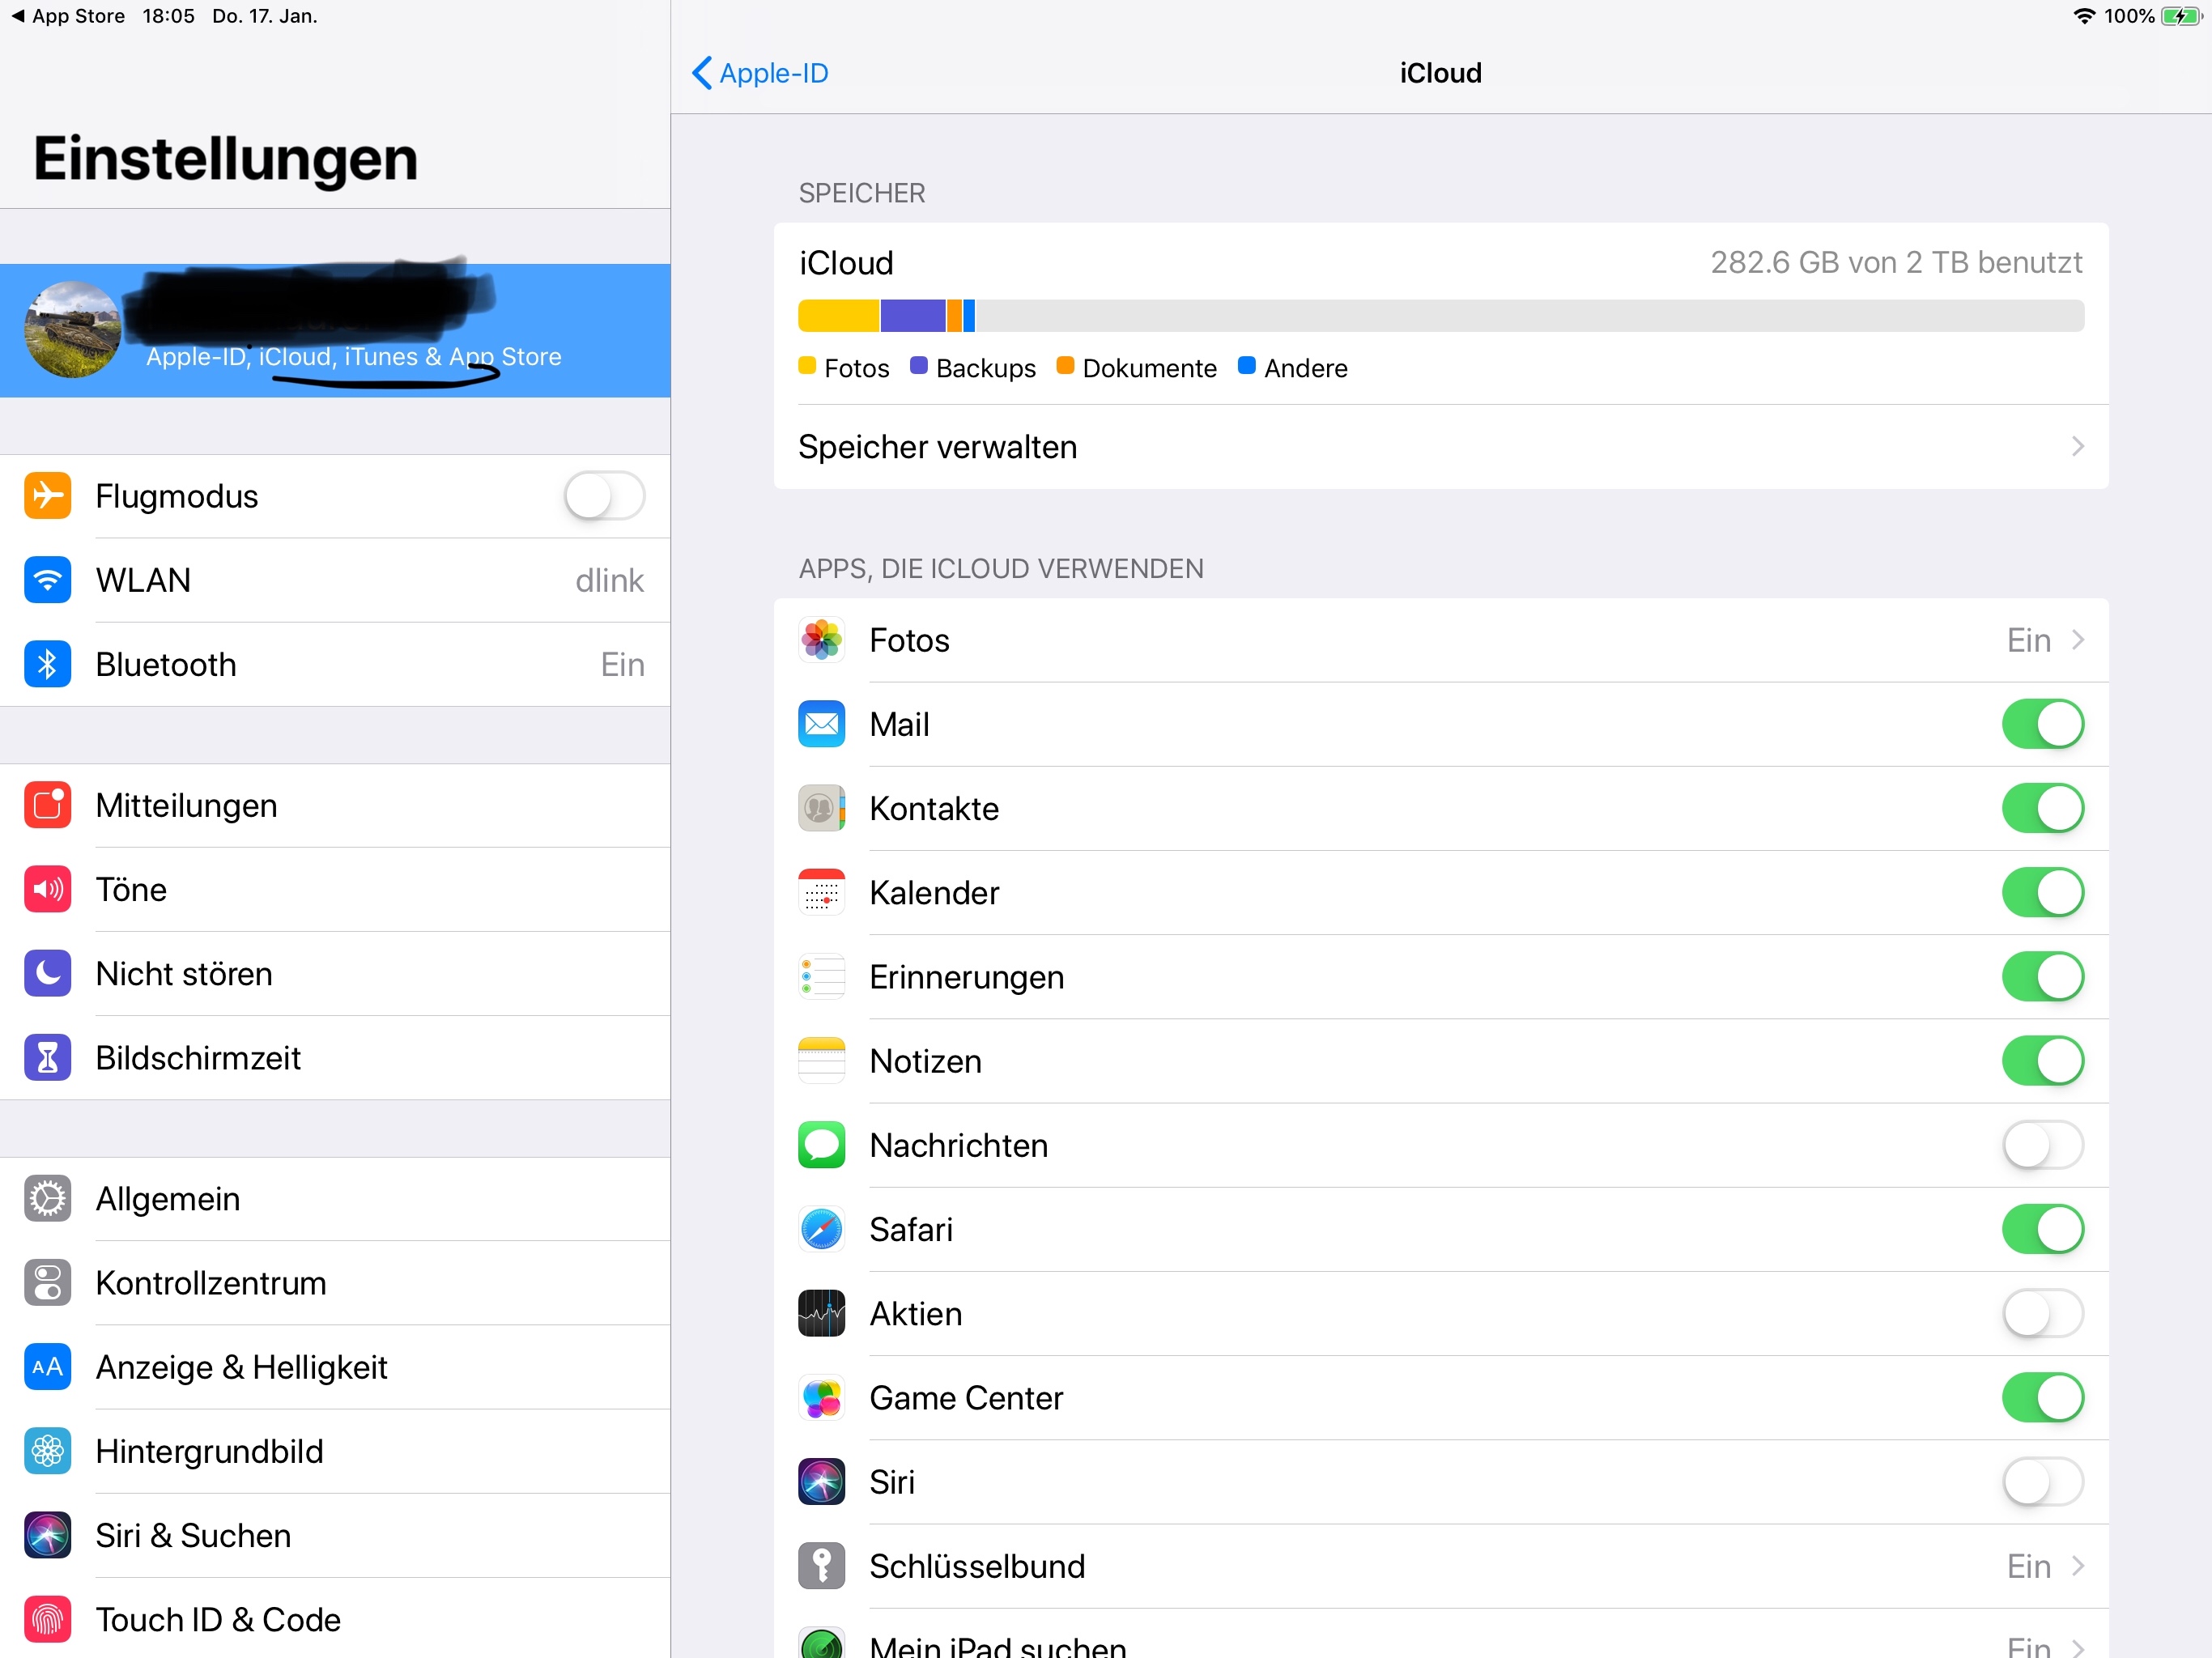The image size is (2212, 1658).
Task: Tap the Bluetooth icon in sidebar
Action: pos(47,664)
